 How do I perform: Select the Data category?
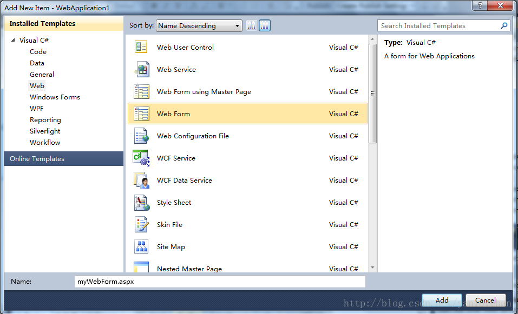(37, 63)
